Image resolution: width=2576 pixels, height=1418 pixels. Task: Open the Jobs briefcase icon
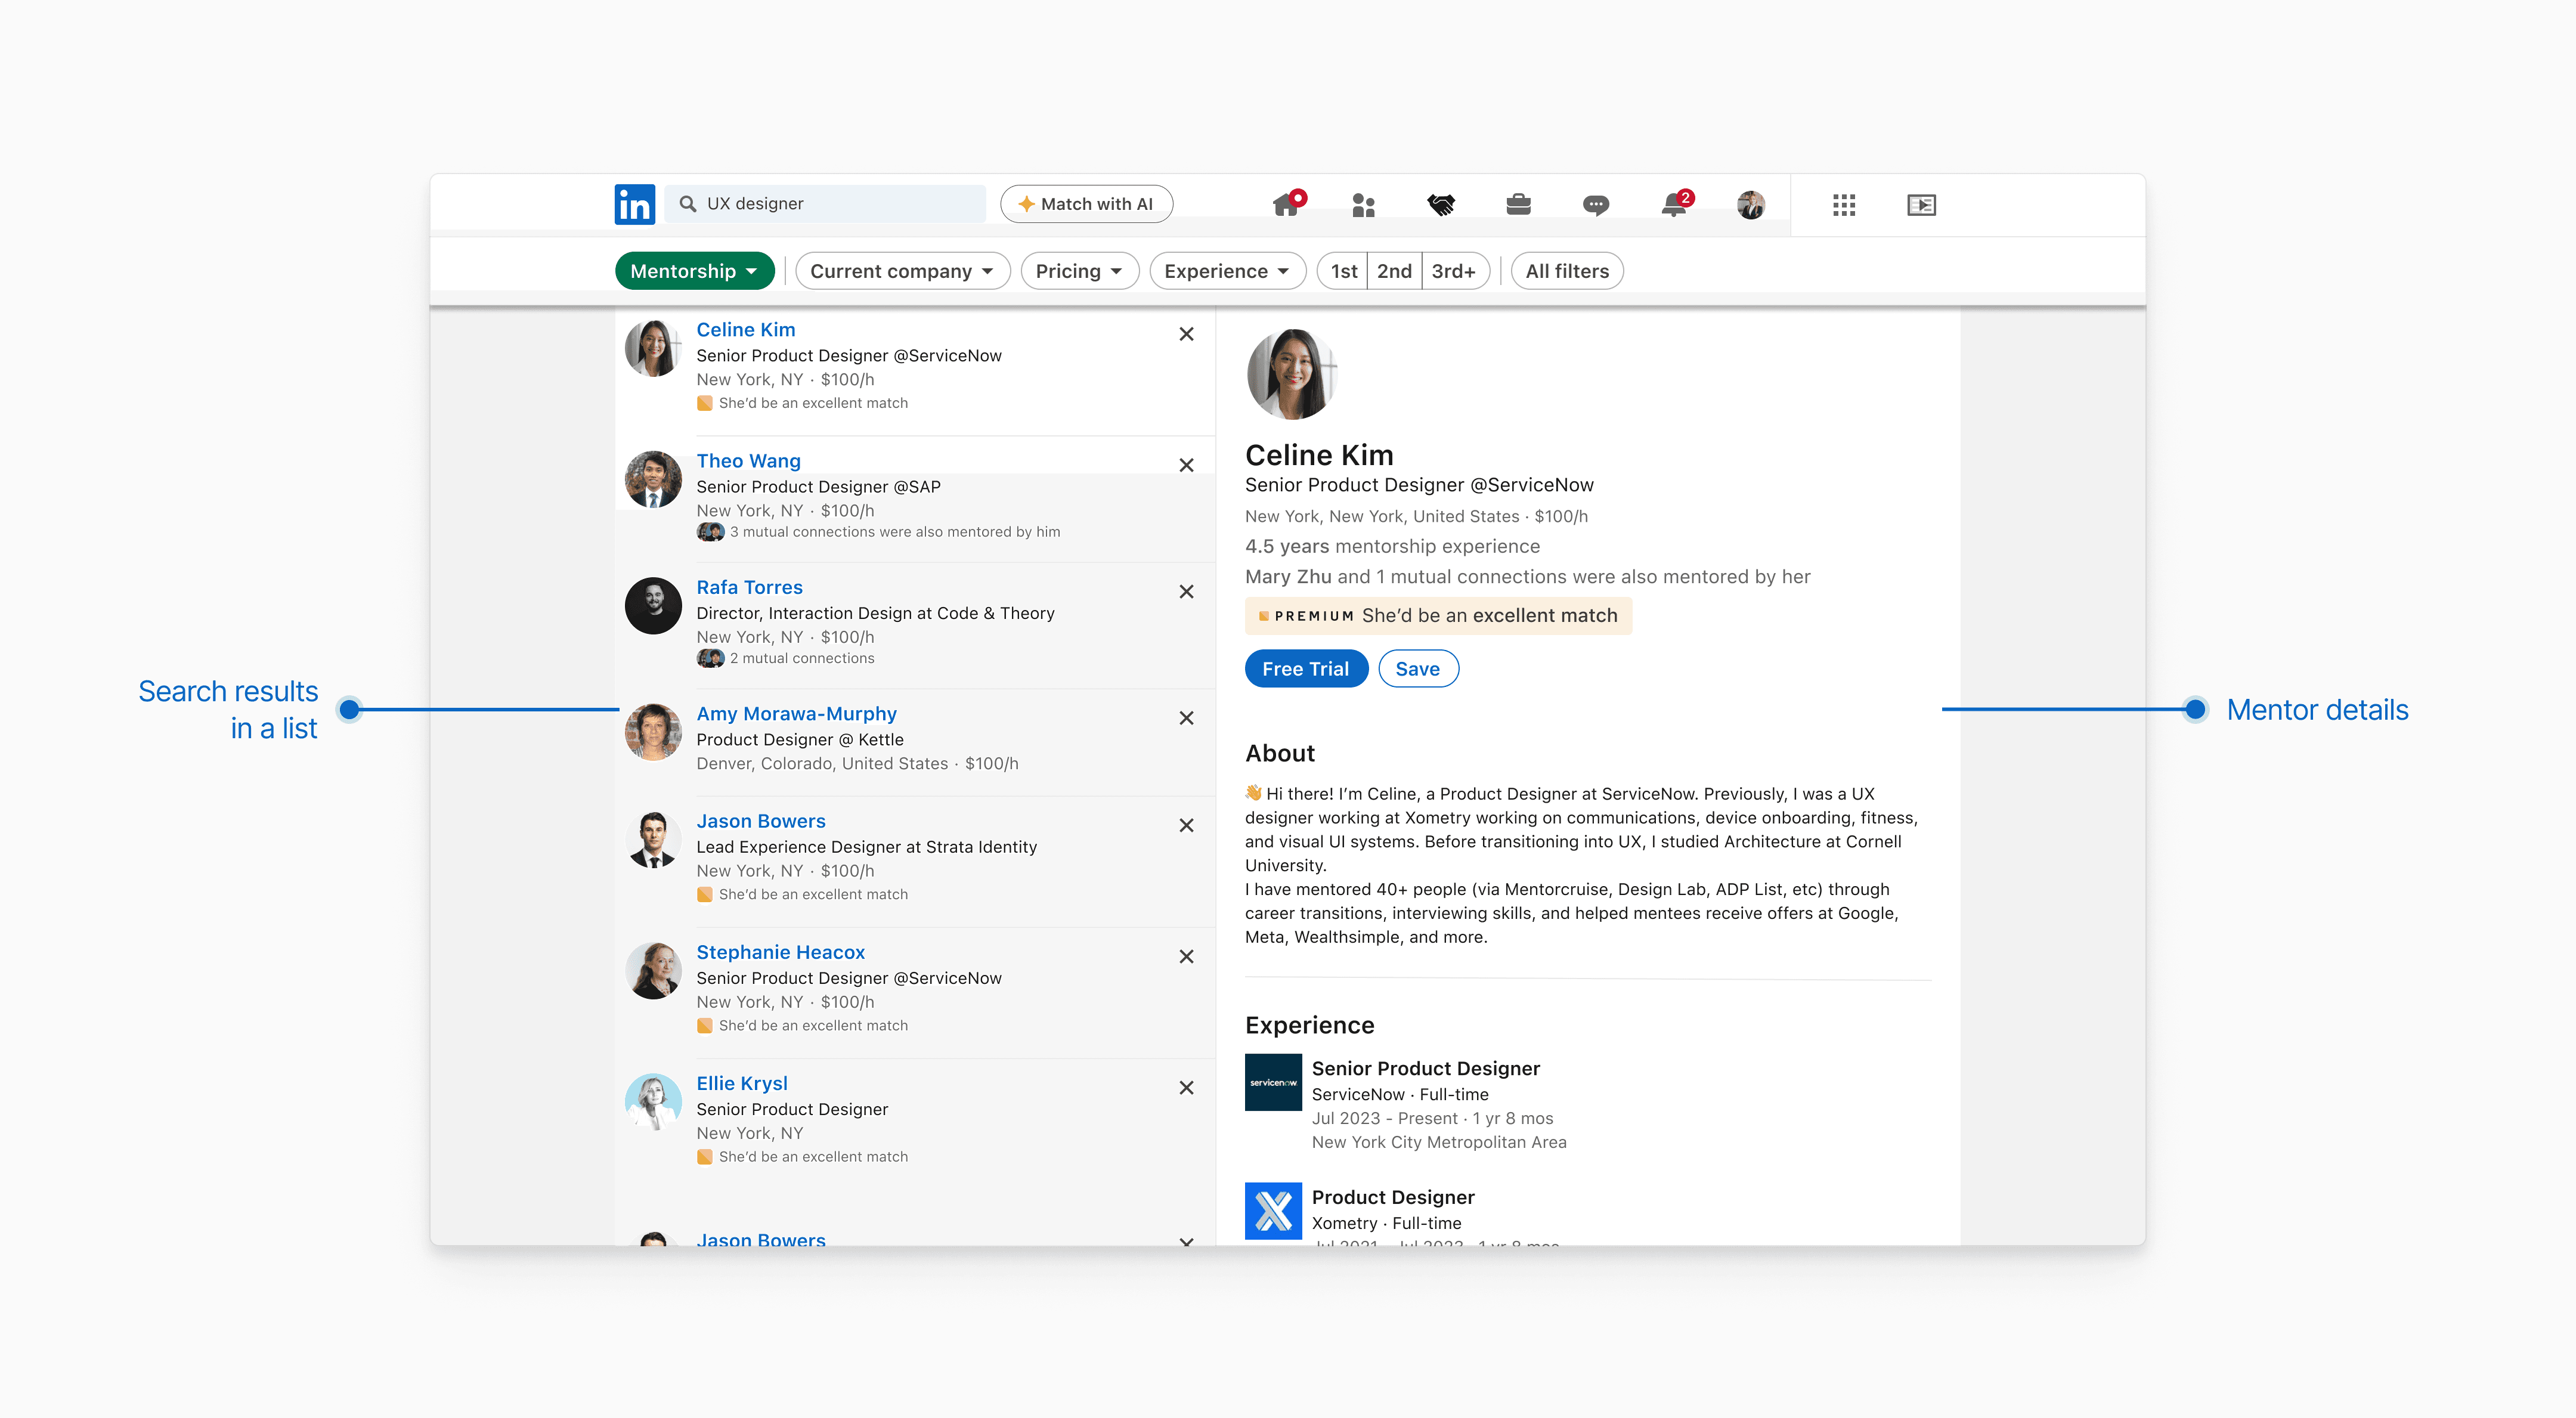point(1518,205)
